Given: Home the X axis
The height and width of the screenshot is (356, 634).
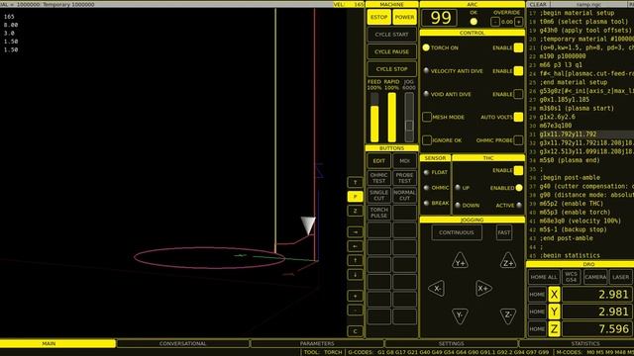Looking at the screenshot, I should coord(537,295).
